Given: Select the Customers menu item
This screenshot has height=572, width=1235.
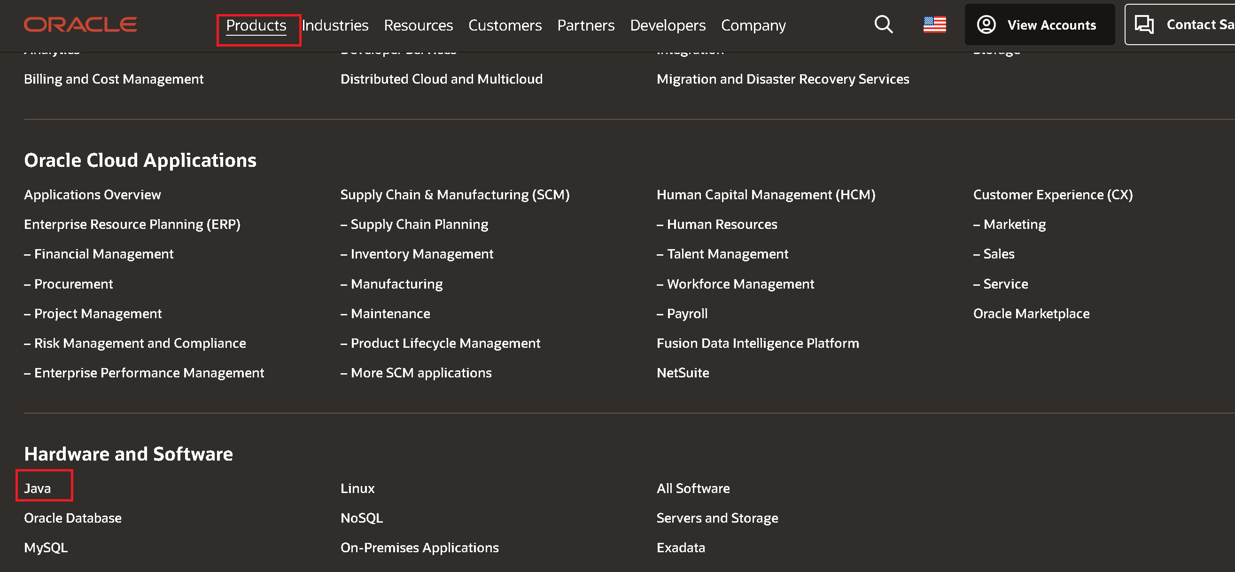Looking at the screenshot, I should (x=505, y=25).
